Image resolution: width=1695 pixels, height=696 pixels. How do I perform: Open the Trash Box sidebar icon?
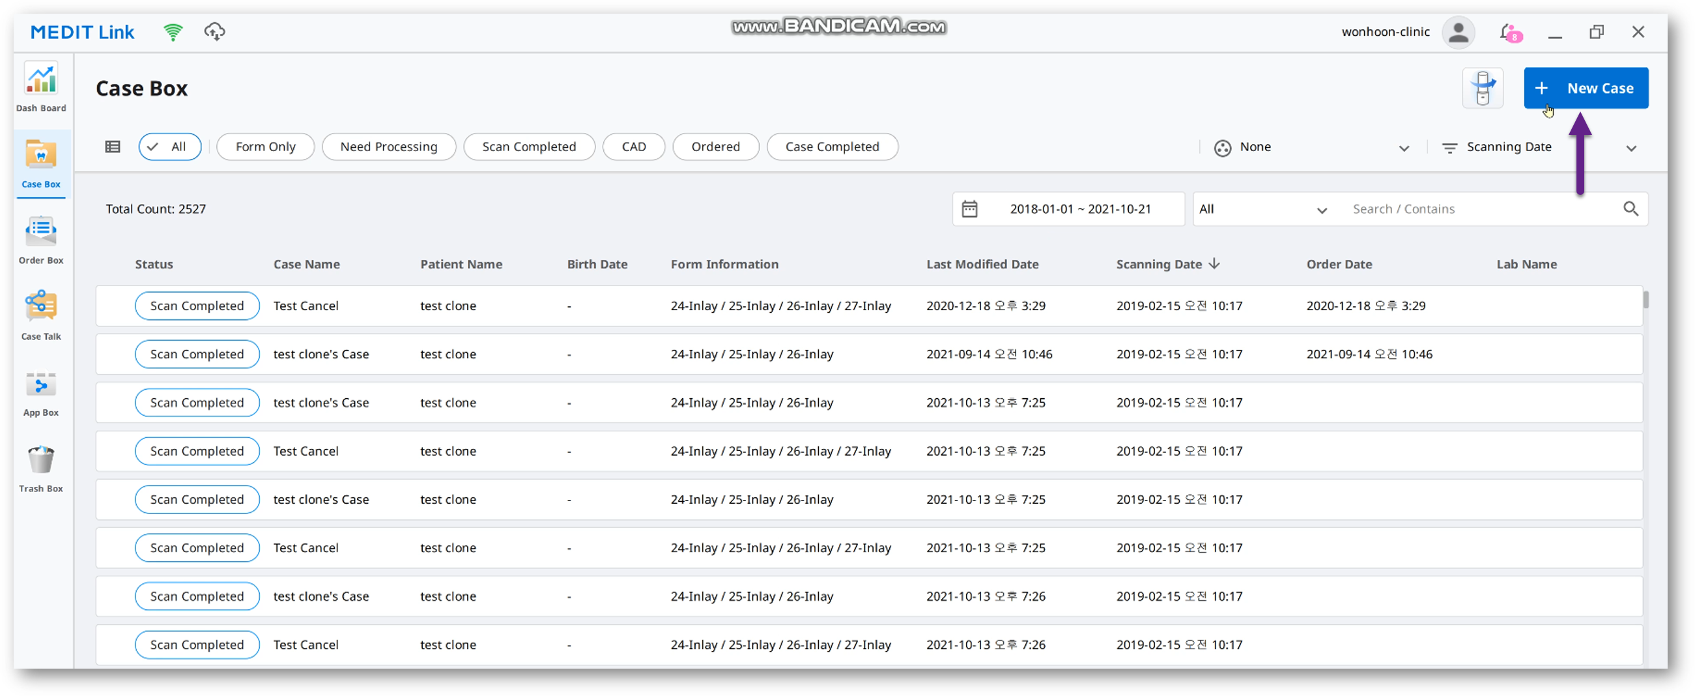pyautogui.click(x=41, y=468)
